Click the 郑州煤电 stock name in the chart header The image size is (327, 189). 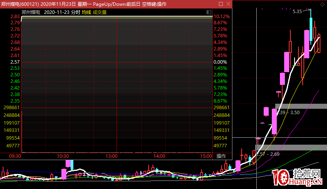click(x=31, y=12)
